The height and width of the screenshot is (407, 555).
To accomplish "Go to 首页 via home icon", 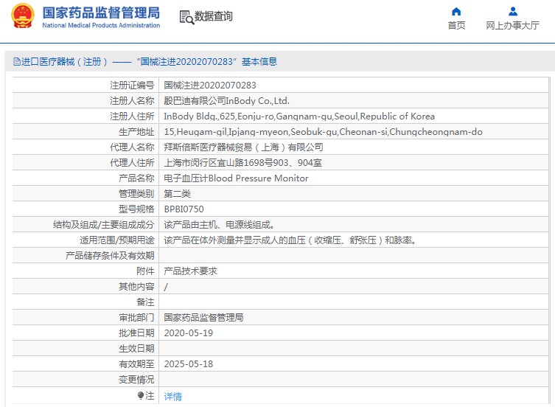I will [x=456, y=12].
